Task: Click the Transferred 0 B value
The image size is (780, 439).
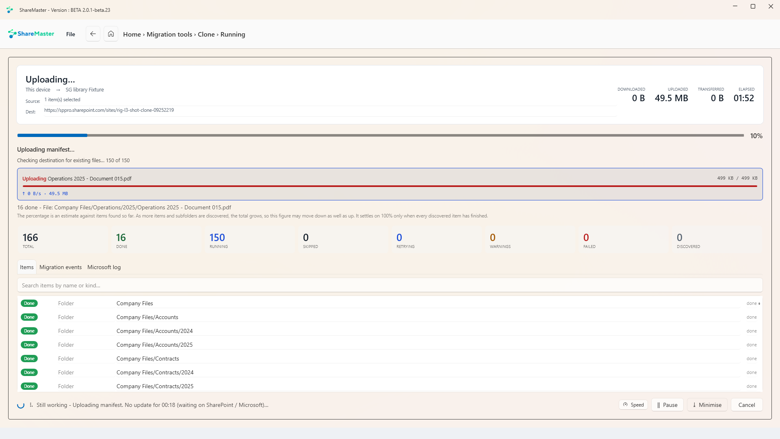Action: [717, 98]
